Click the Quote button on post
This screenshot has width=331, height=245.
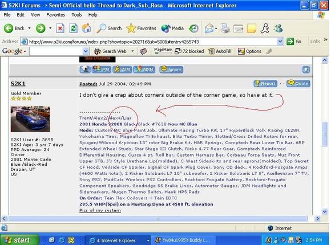pyautogui.click(x=298, y=84)
